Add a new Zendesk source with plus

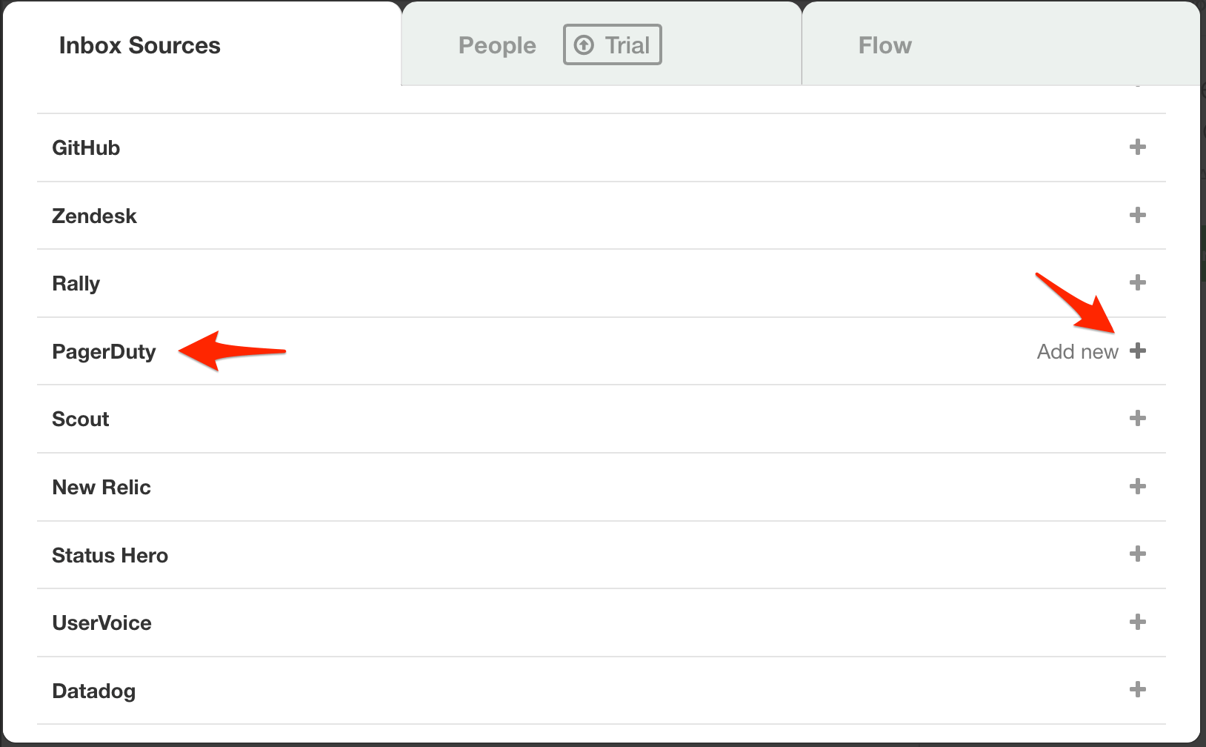pyautogui.click(x=1137, y=215)
